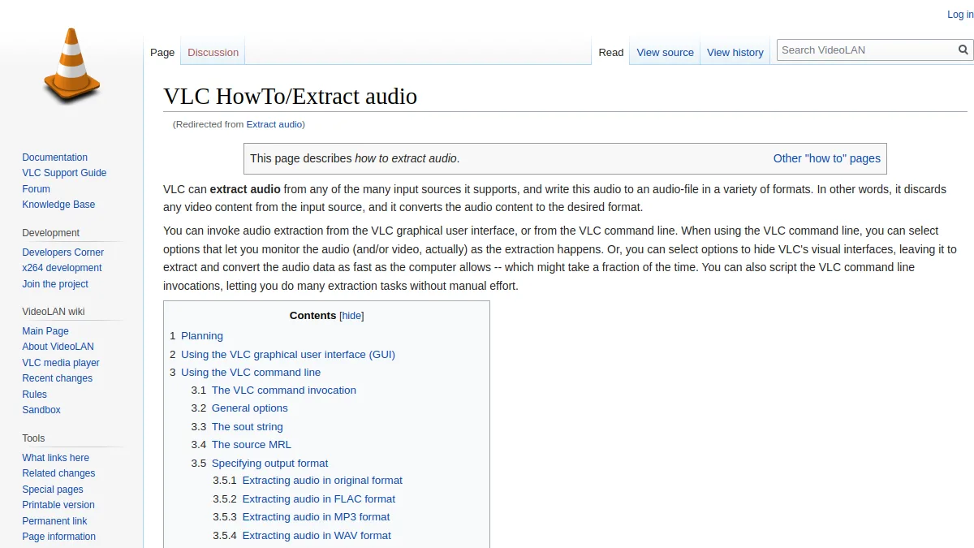Open x264 development sidebar link
Screen dimensions: 974x548
pos(62,268)
